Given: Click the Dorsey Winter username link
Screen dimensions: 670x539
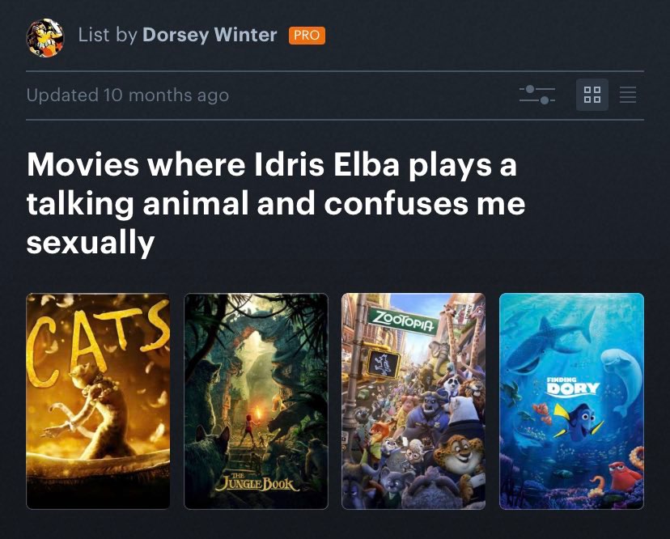Looking at the screenshot, I should tap(210, 35).
